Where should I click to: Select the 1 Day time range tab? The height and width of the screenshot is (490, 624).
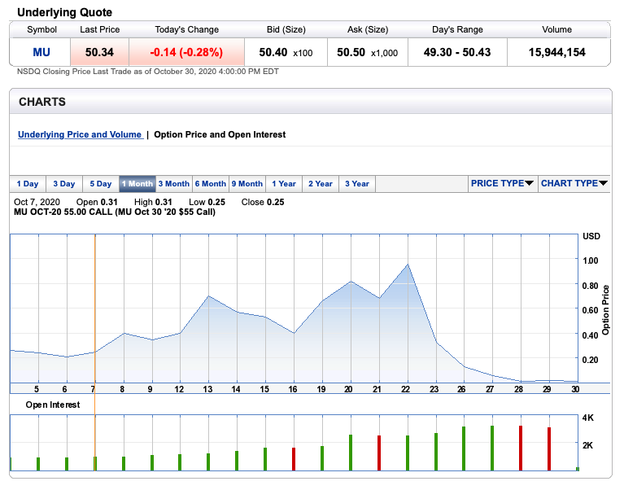pos(28,184)
